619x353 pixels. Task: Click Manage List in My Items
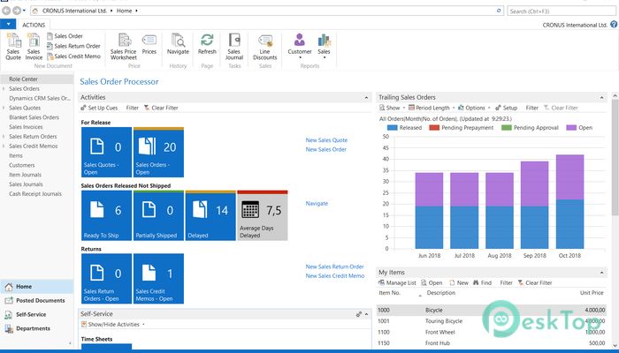coord(397,282)
